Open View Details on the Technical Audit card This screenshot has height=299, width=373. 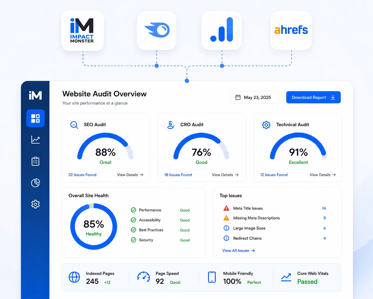click(323, 175)
